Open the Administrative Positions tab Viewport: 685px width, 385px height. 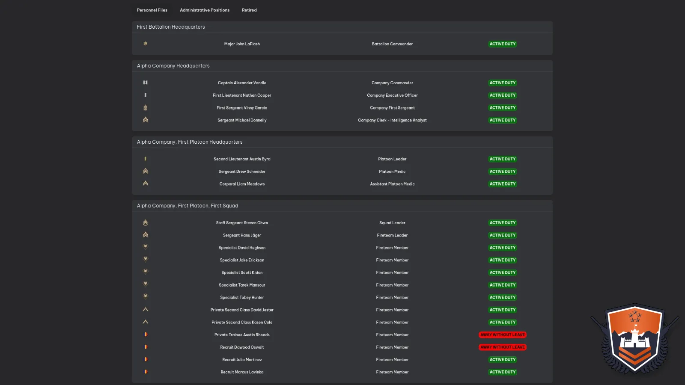(x=204, y=10)
